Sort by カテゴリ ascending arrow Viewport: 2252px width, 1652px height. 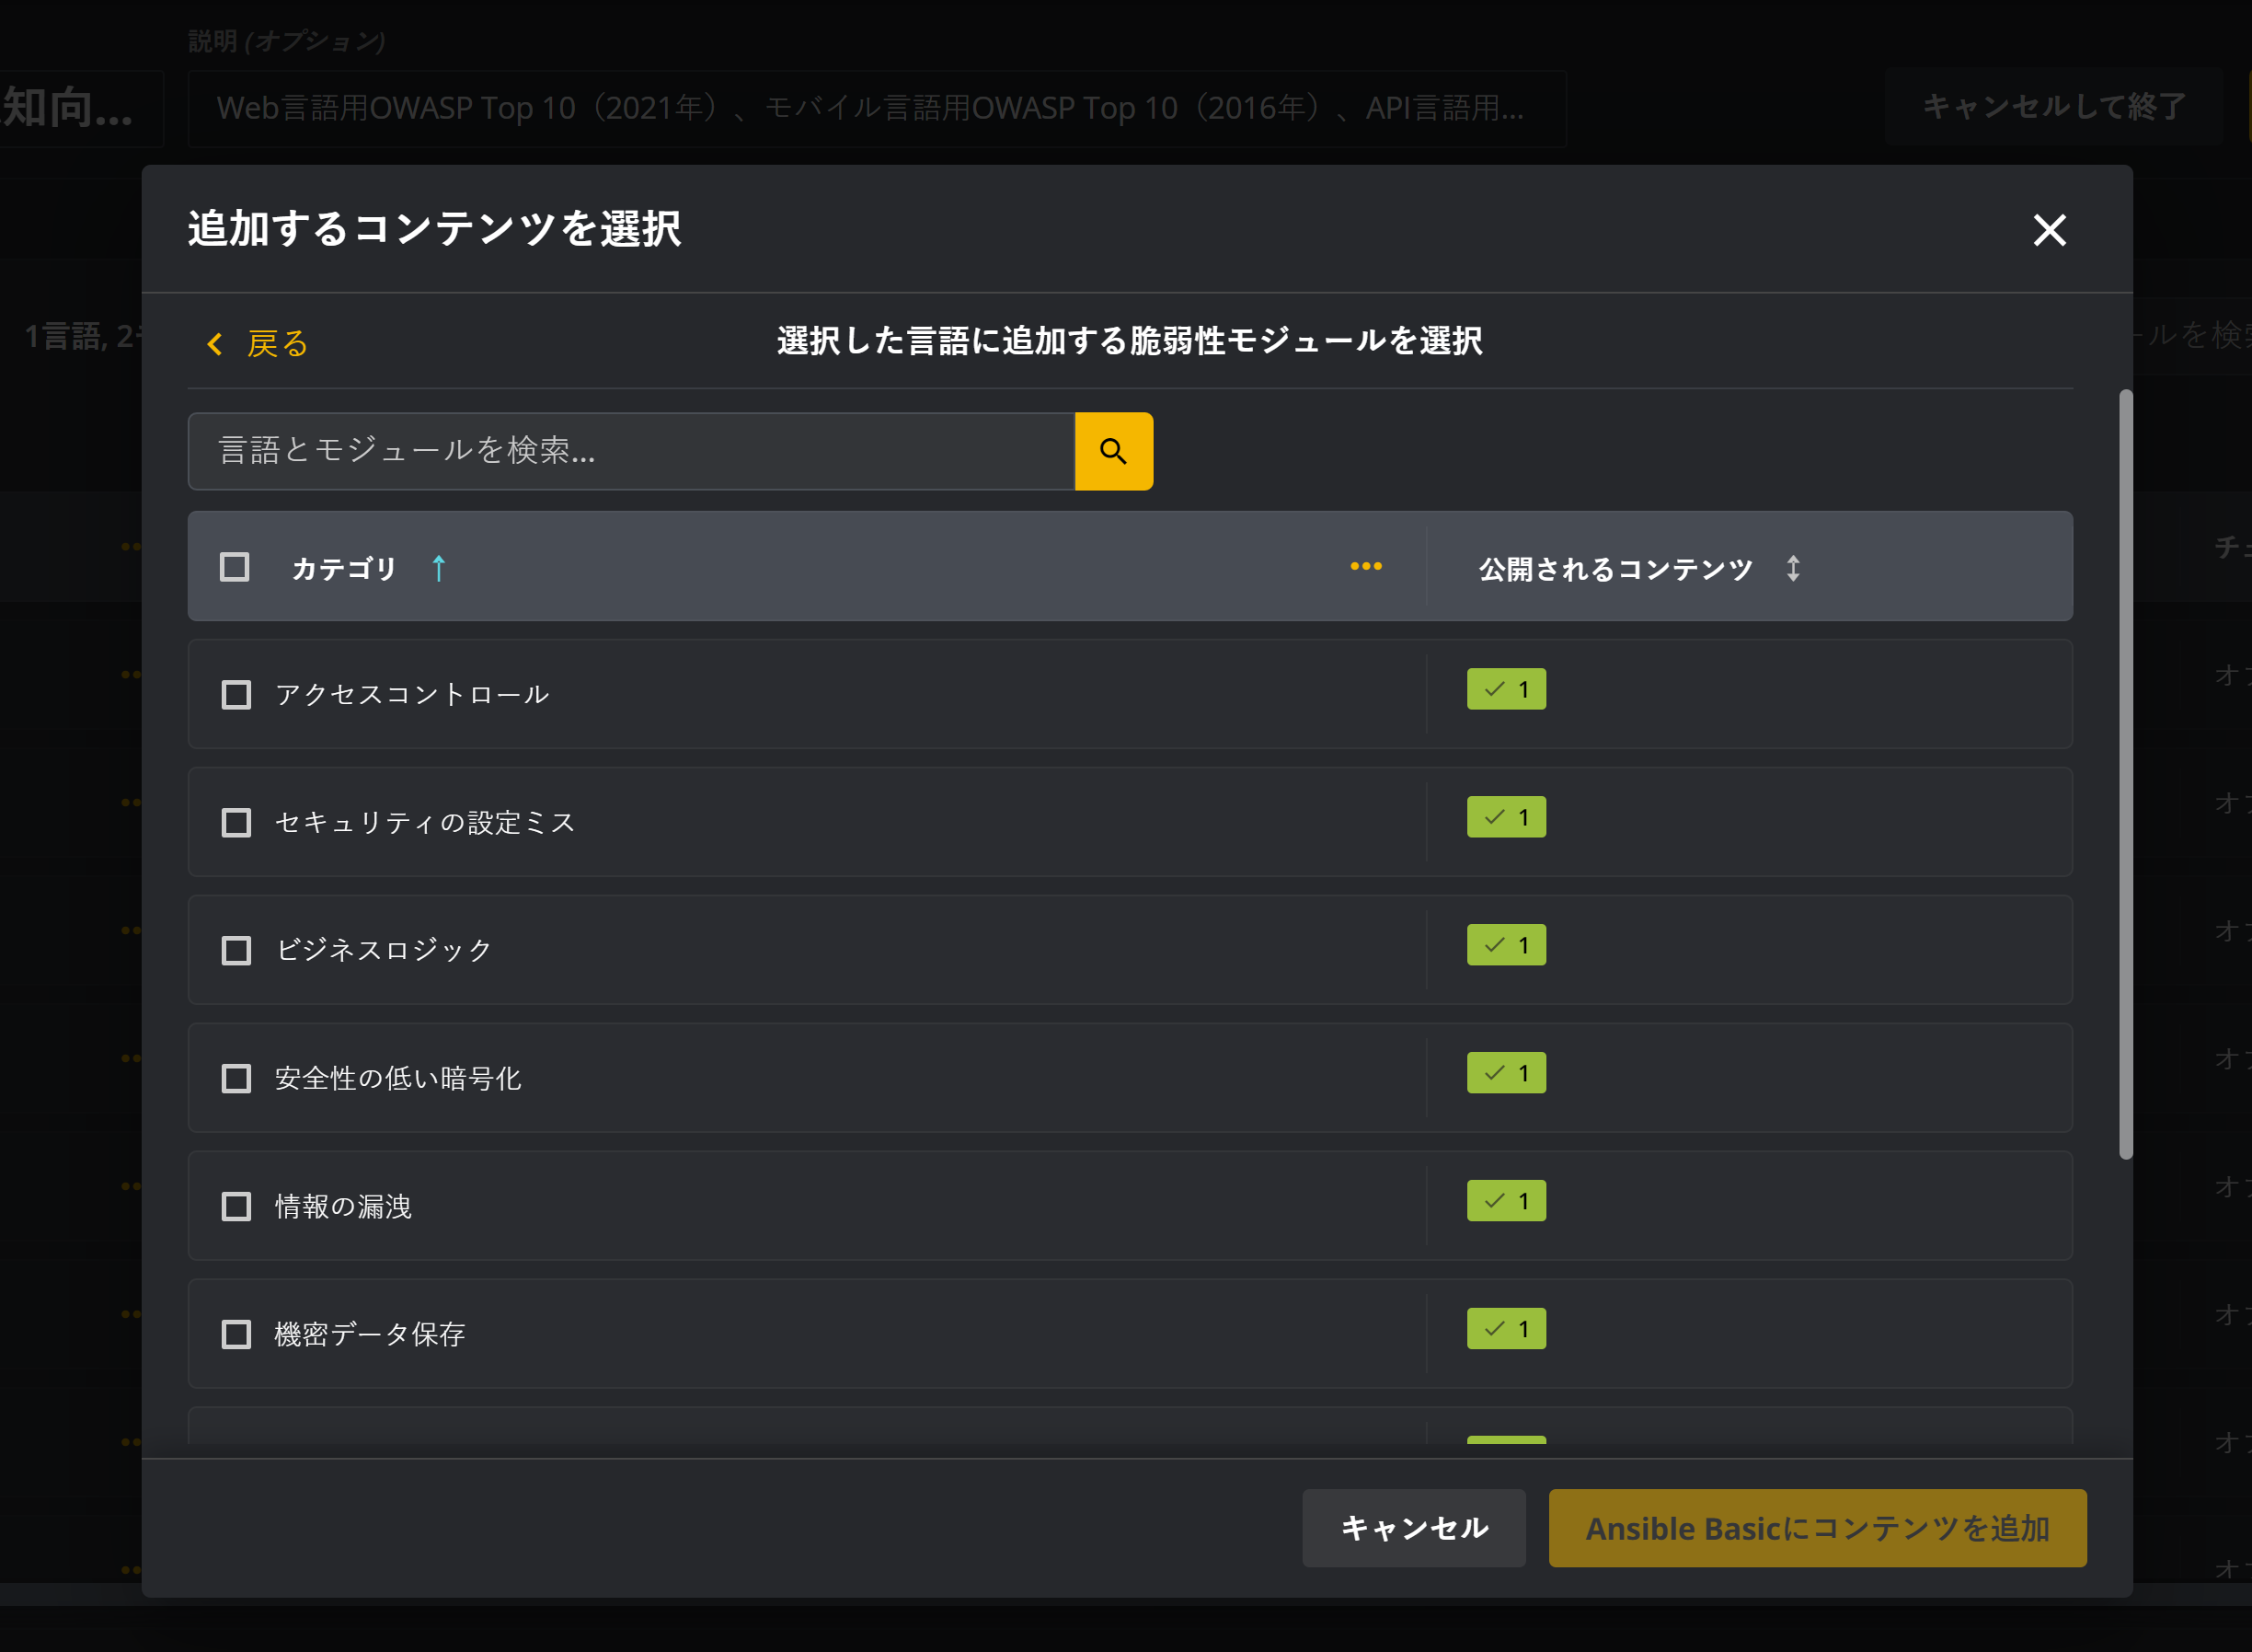[x=439, y=568]
